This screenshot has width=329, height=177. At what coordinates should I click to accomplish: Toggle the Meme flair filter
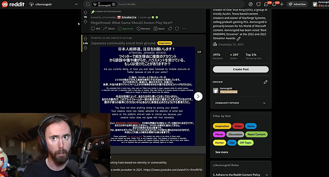pos(219,135)
